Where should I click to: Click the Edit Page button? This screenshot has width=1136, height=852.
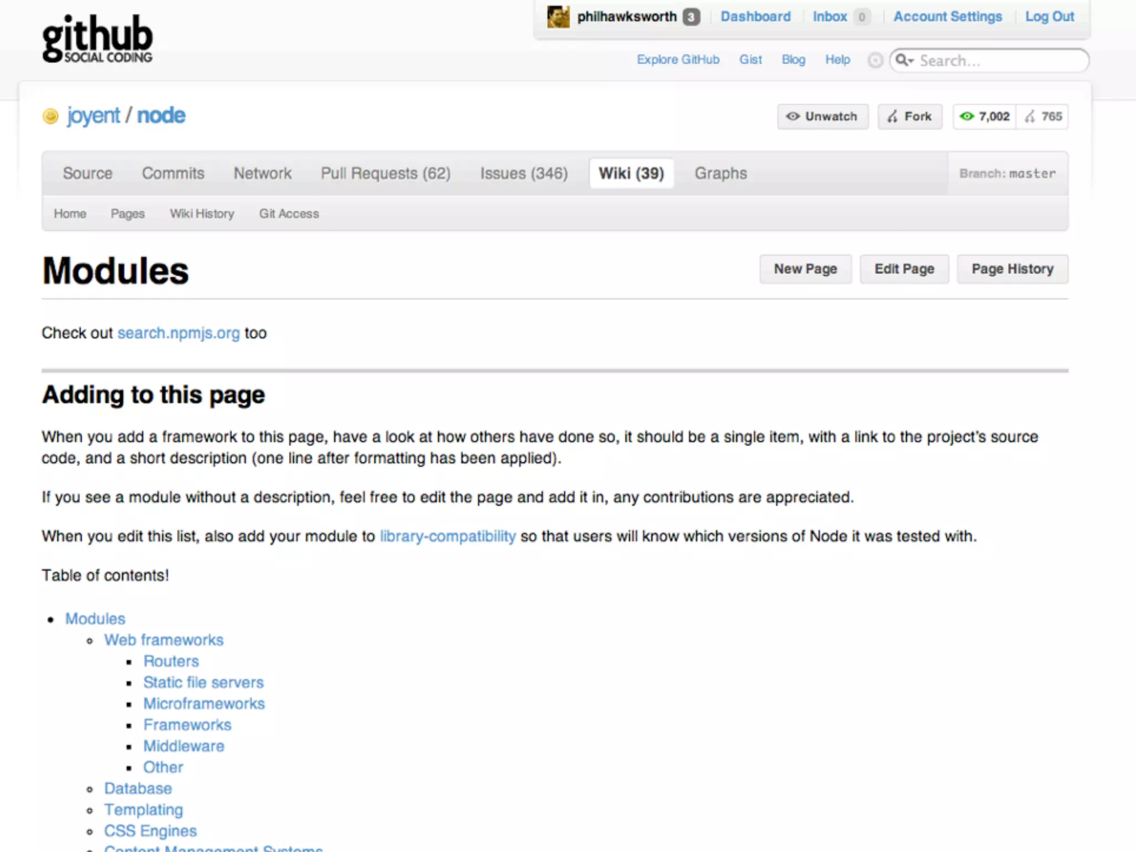tap(904, 269)
